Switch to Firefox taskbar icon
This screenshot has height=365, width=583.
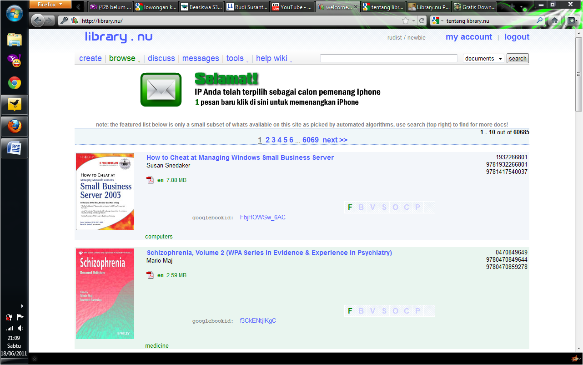(15, 127)
